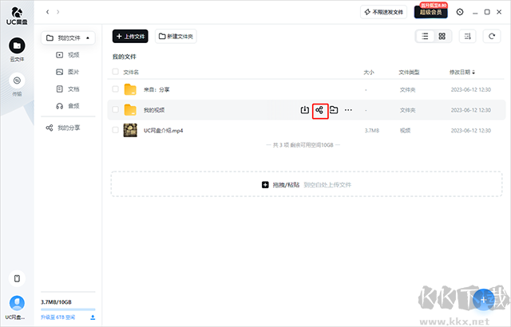Select the checkbox next to 我的视频
This screenshot has width=511, height=327.
click(116, 110)
